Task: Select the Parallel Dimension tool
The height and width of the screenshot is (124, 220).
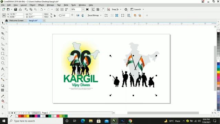Action: coord(2,75)
